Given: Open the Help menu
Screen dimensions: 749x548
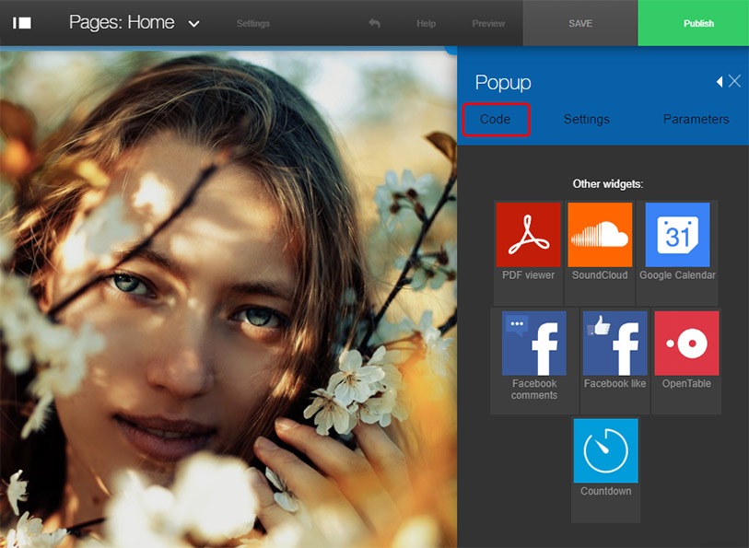Looking at the screenshot, I should click(426, 23).
